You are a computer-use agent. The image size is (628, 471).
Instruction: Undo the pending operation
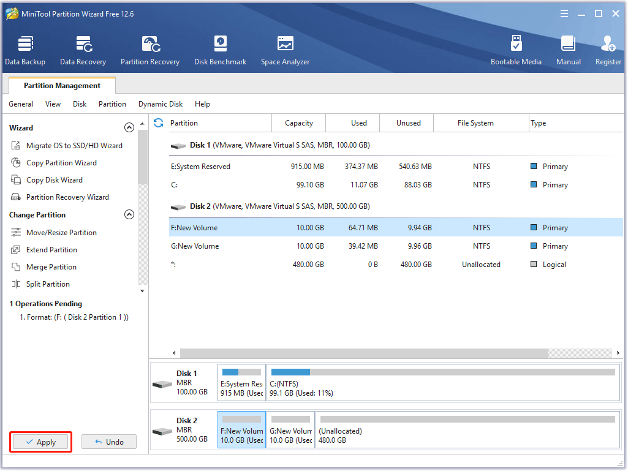(x=109, y=442)
